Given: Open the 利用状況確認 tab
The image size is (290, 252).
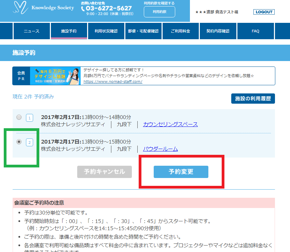Looking at the screenshot, I should pos(106,31).
